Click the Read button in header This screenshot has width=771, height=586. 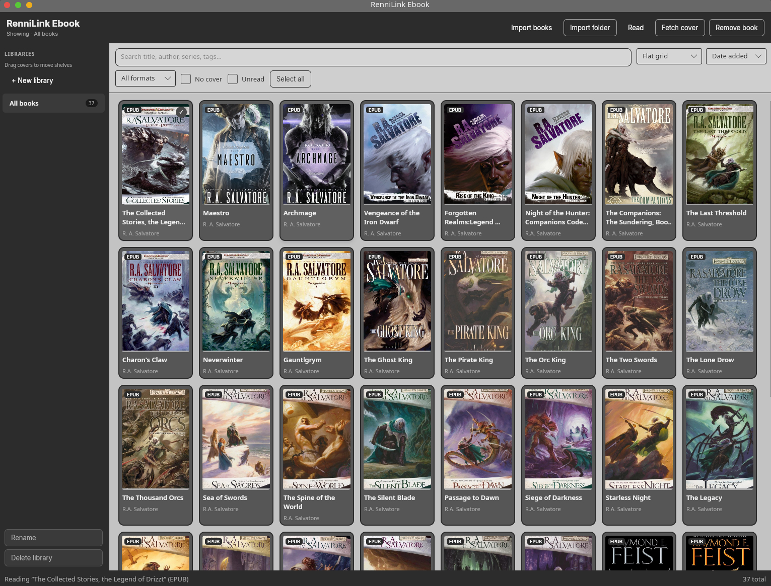(636, 28)
